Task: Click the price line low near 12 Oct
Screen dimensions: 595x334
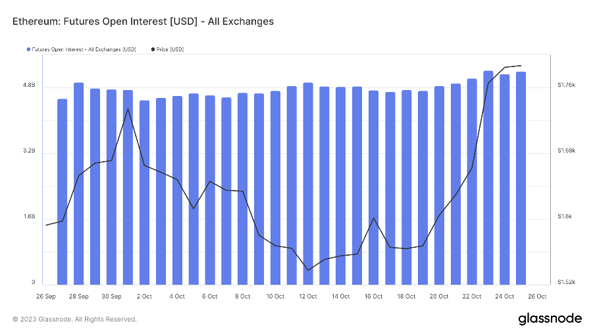Action: point(307,270)
